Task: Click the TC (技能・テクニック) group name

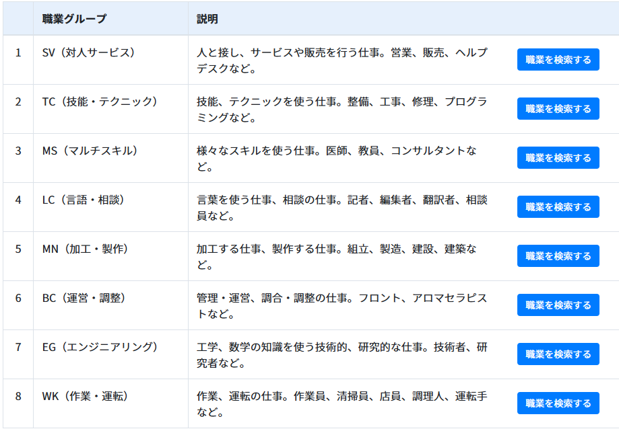Action: coord(100,102)
